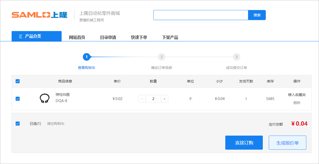This screenshot has width=319, height=164.
Task: Decrease quantity with the minus button
Action: tap(142, 99)
